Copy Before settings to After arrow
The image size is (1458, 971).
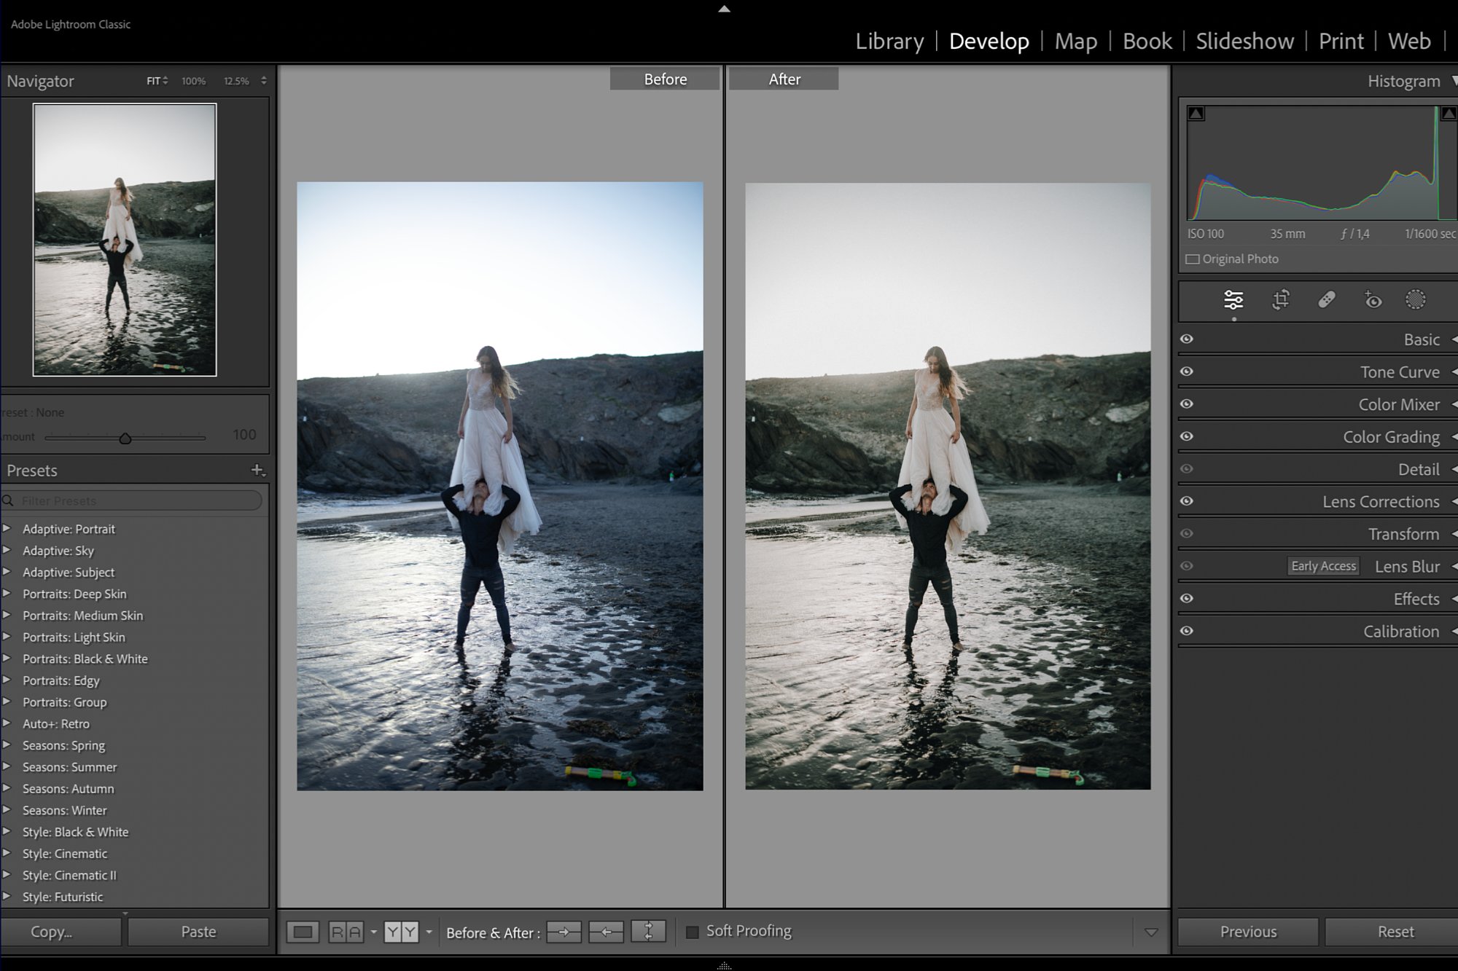[564, 932]
